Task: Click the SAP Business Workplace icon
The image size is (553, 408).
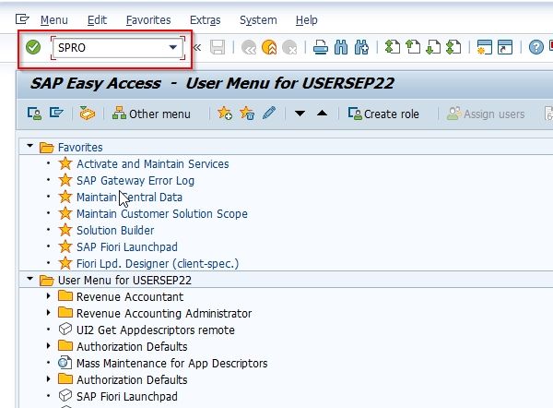Action: 87,114
